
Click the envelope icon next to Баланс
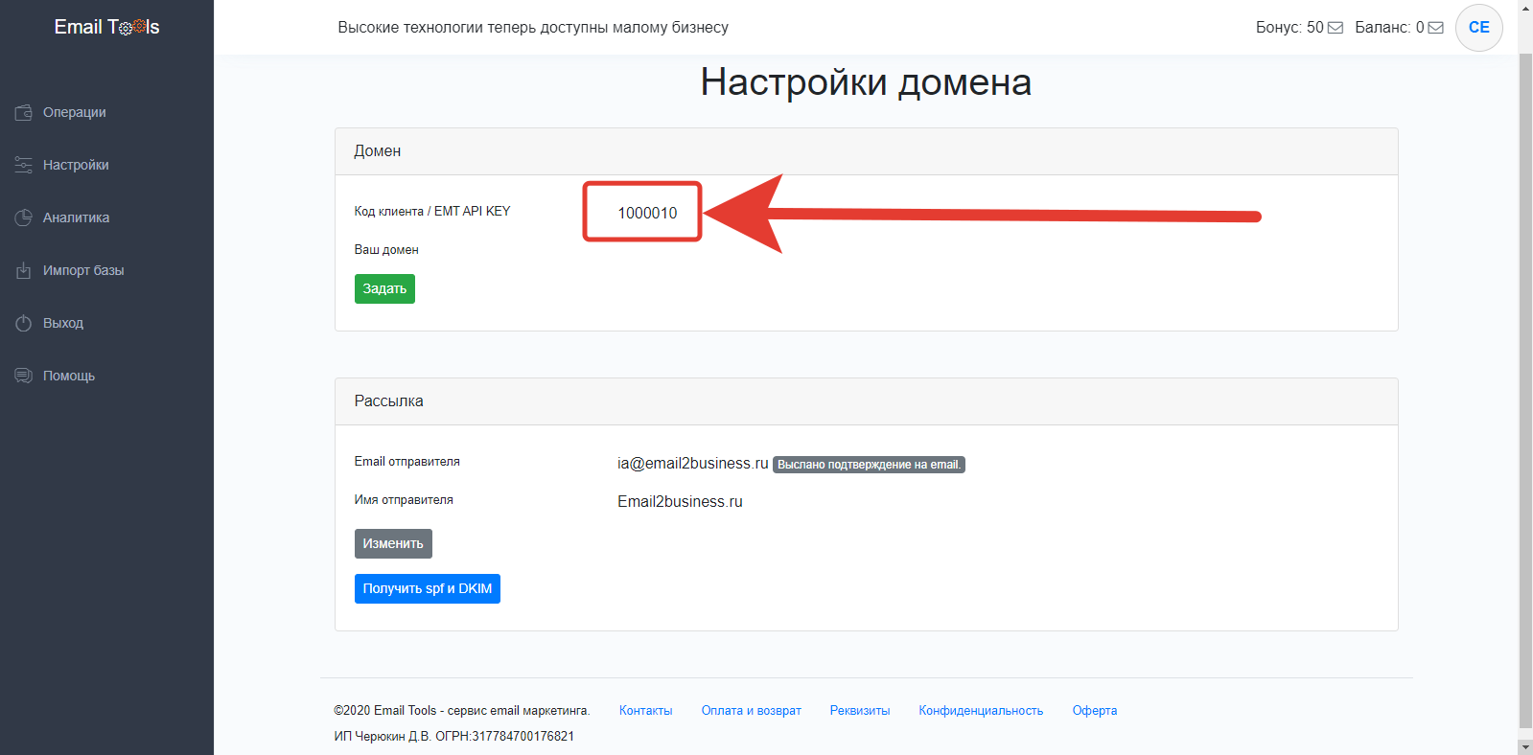pos(1435,28)
